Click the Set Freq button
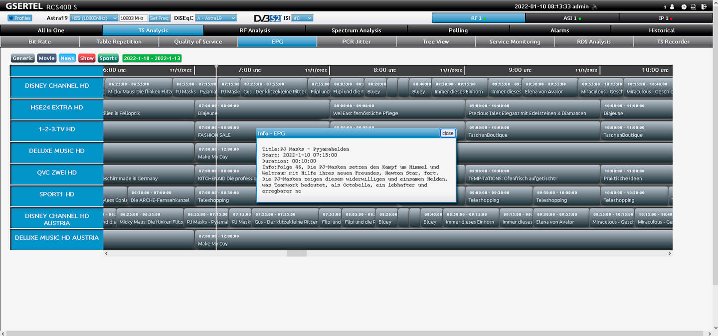The height and width of the screenshot is (336, 718). [160, 18]
